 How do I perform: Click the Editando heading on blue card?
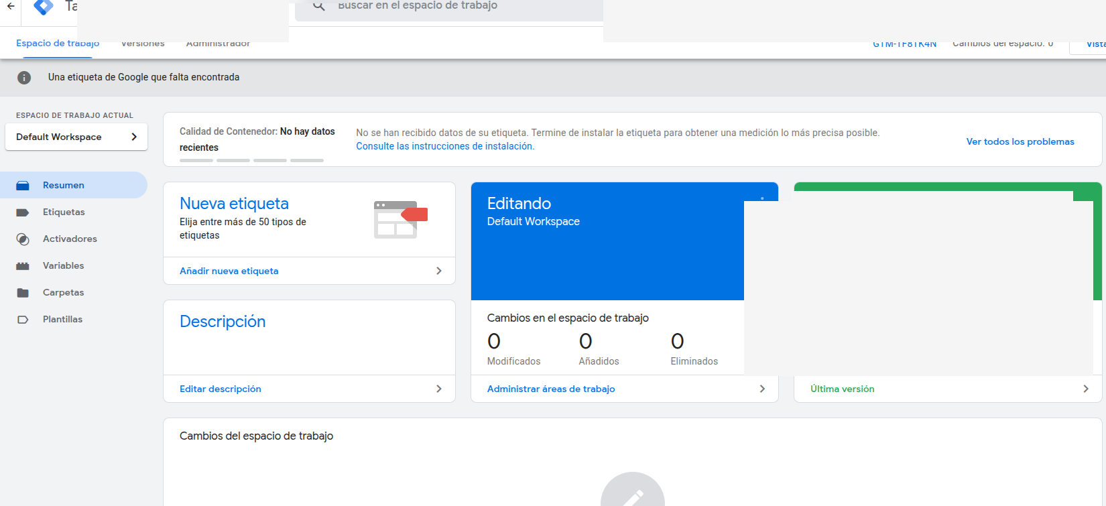click(519, 203)
